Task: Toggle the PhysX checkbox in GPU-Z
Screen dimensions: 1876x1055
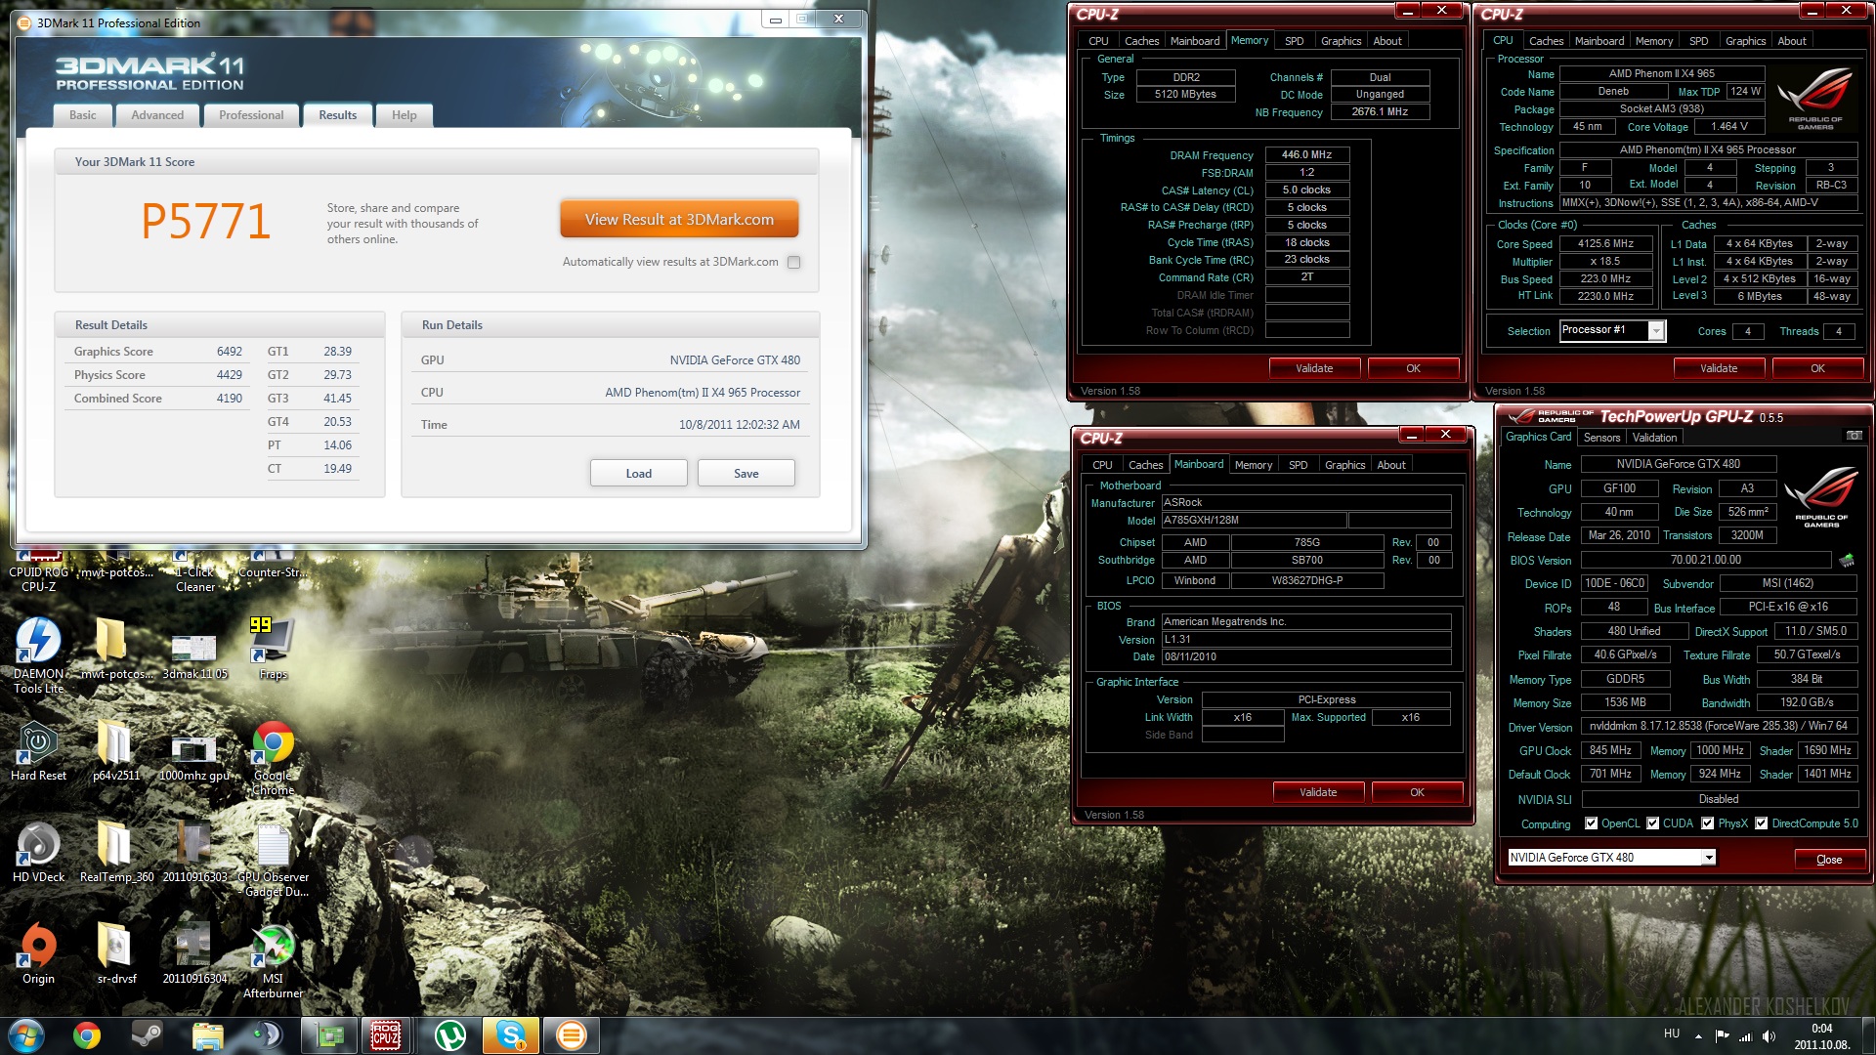Action: click(x=1707, y=823)
